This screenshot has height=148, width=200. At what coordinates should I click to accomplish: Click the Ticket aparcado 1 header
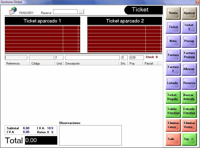(43, 21)
